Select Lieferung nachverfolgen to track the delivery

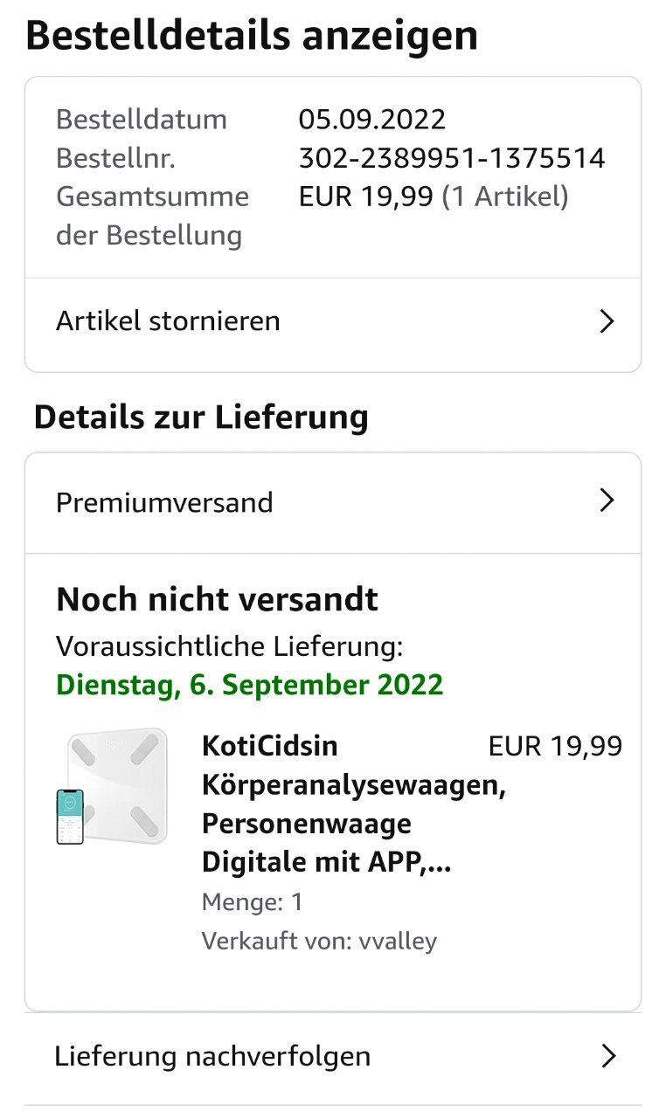(212, 1056)
